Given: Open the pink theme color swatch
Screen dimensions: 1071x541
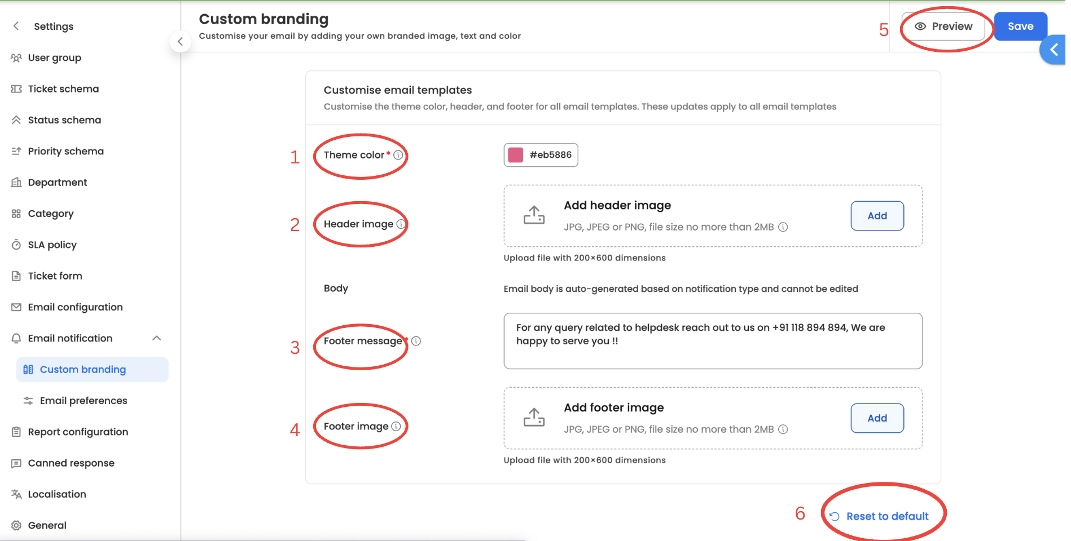Looking at the screenshot, I should click(x=515, y=155).
